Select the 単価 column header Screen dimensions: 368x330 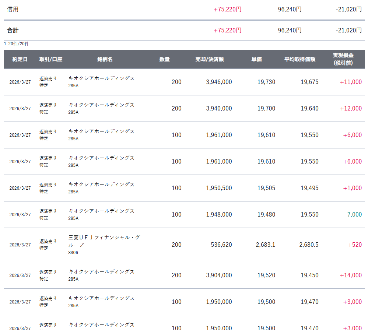tap(256, 59)
